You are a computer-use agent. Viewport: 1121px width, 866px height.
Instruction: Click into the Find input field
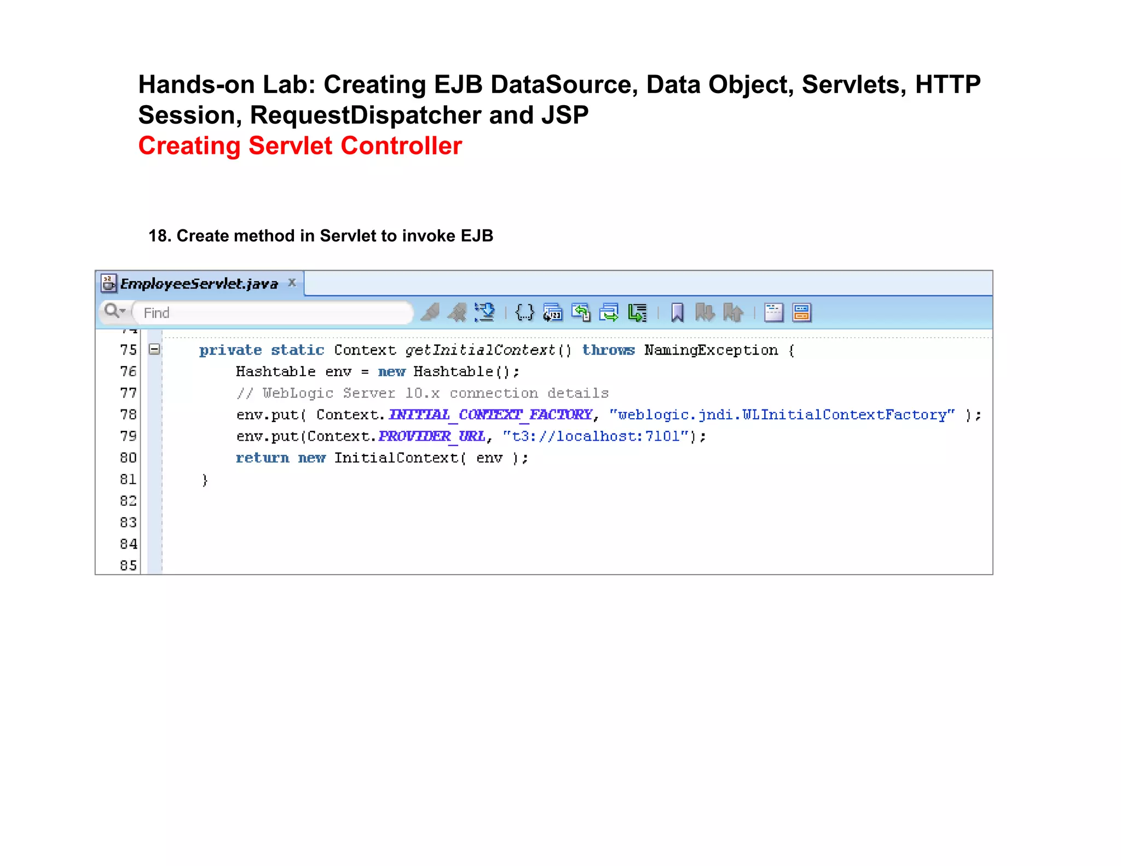pyautogui.click(x=273, y=313)
